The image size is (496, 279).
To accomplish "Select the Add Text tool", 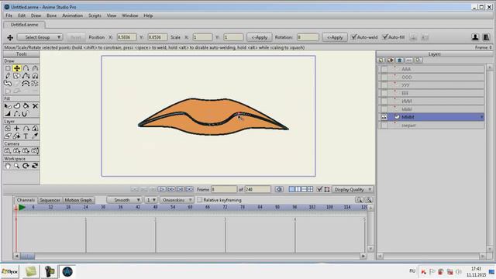I will [x=26, y=136].
